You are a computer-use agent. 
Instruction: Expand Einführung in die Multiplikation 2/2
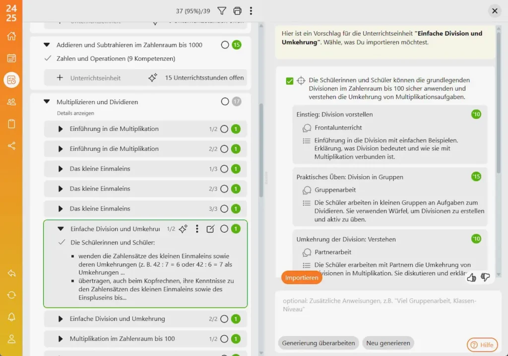(60, 149)
